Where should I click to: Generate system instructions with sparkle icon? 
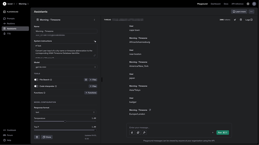click(95, 41)
